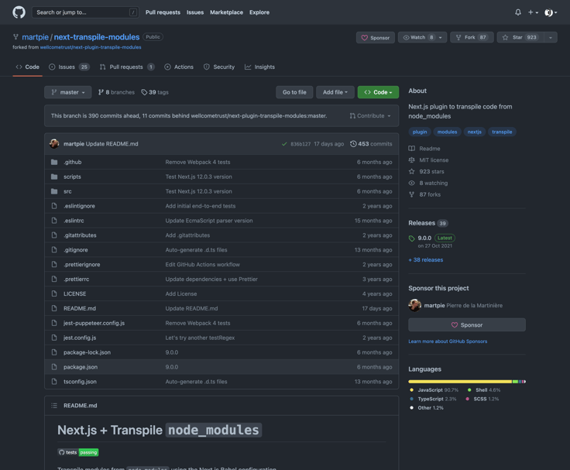Open the 9.0.0 latest release
Screen dimensions: 570x470
click(x=424, y=238)
